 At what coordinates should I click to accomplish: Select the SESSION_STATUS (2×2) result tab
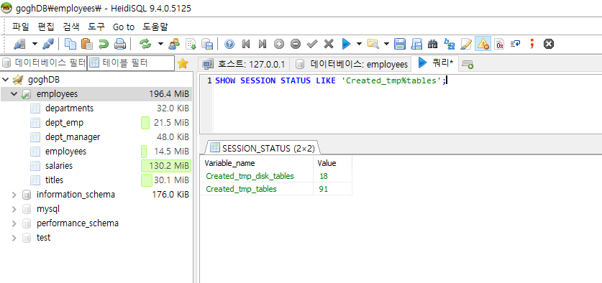coord(263,148)
